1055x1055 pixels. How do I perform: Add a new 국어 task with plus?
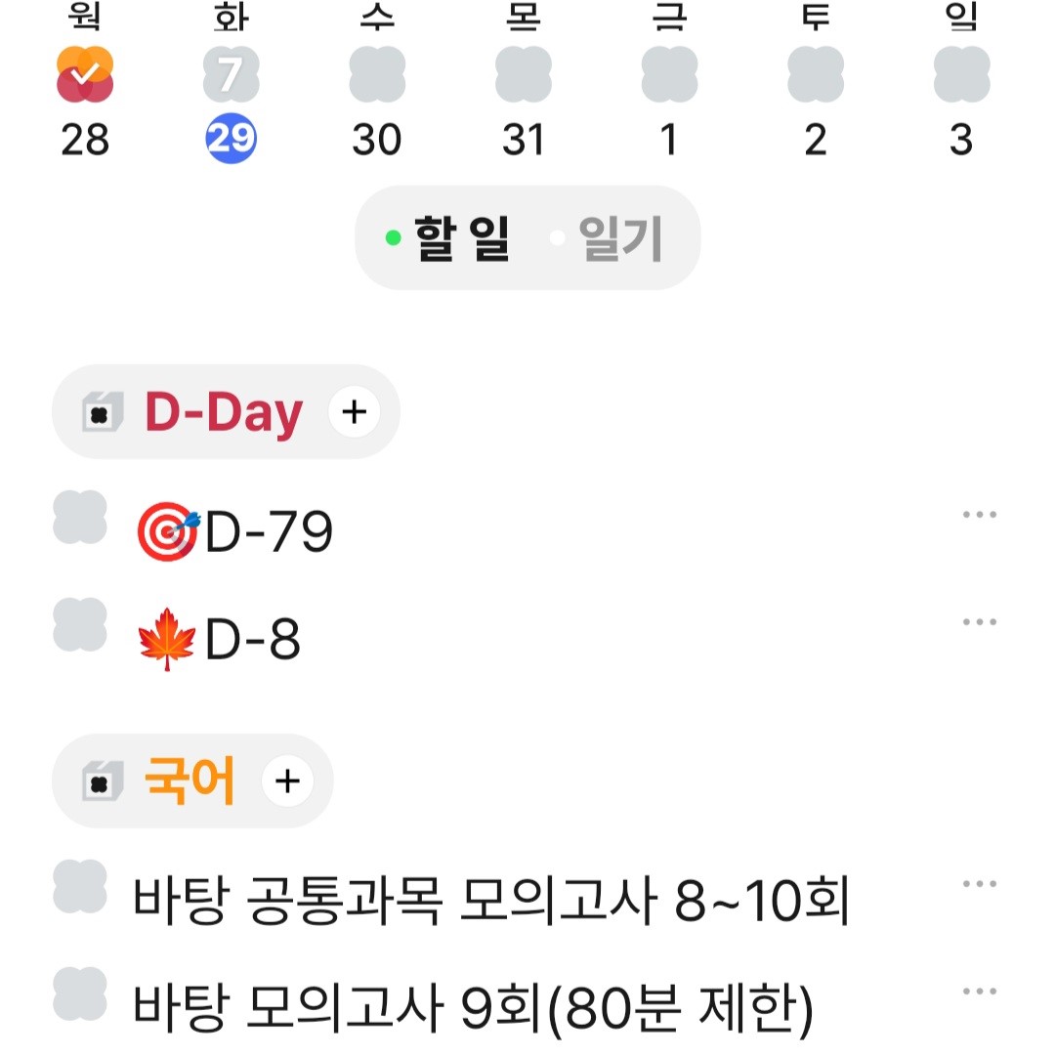[287, 781]
